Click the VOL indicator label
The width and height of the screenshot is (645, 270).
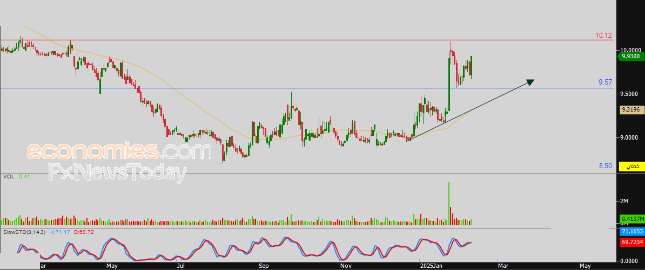coord(8,176)
